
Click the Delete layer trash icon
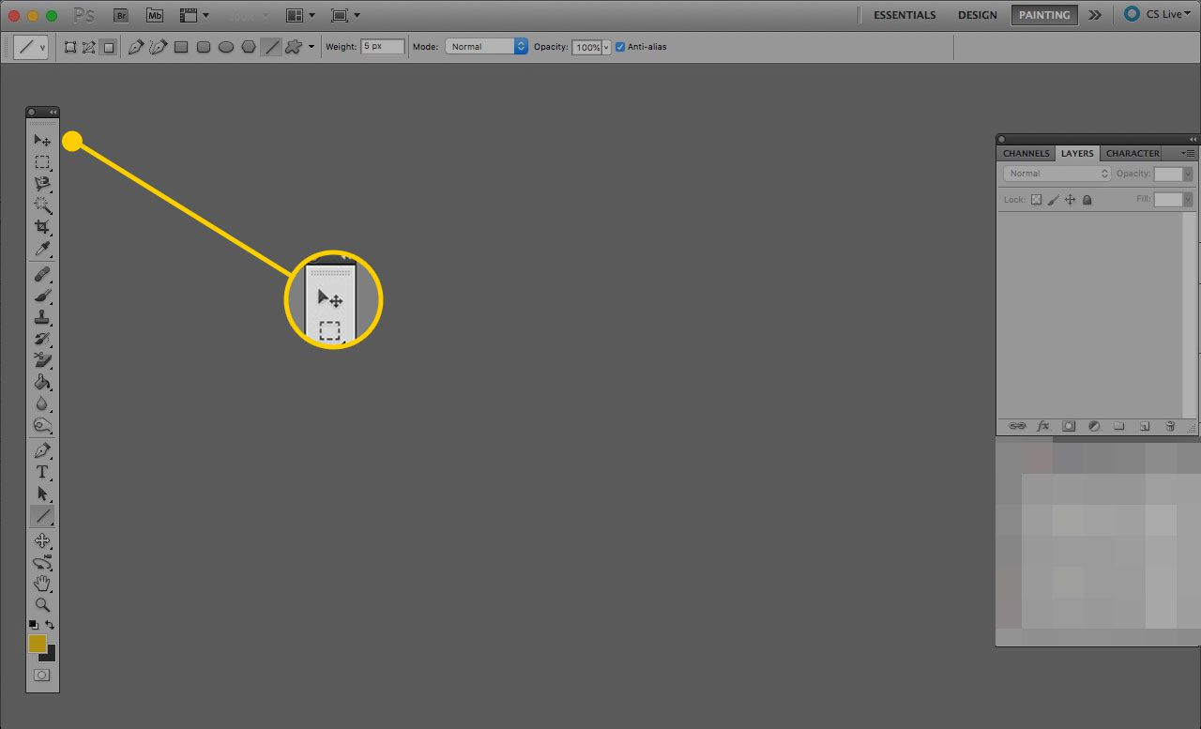click(1170, 426)
